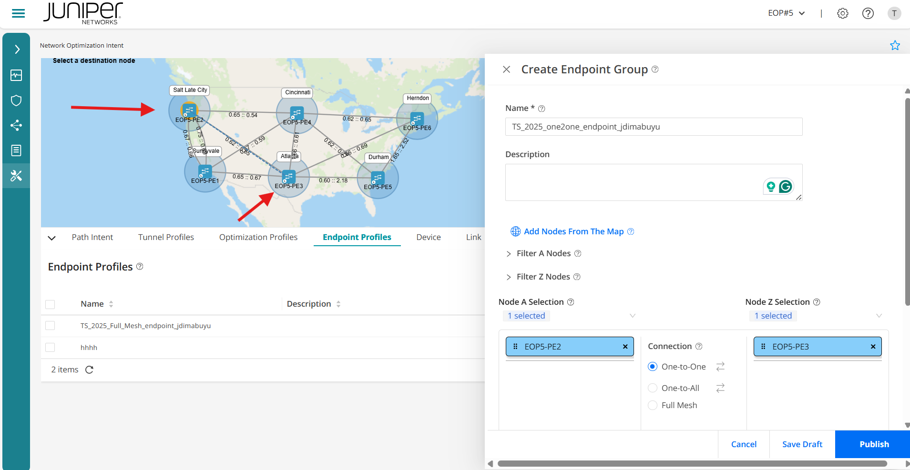
Task: Click the Grammarly icon in Description field
Action: click(x=786, y=186)
